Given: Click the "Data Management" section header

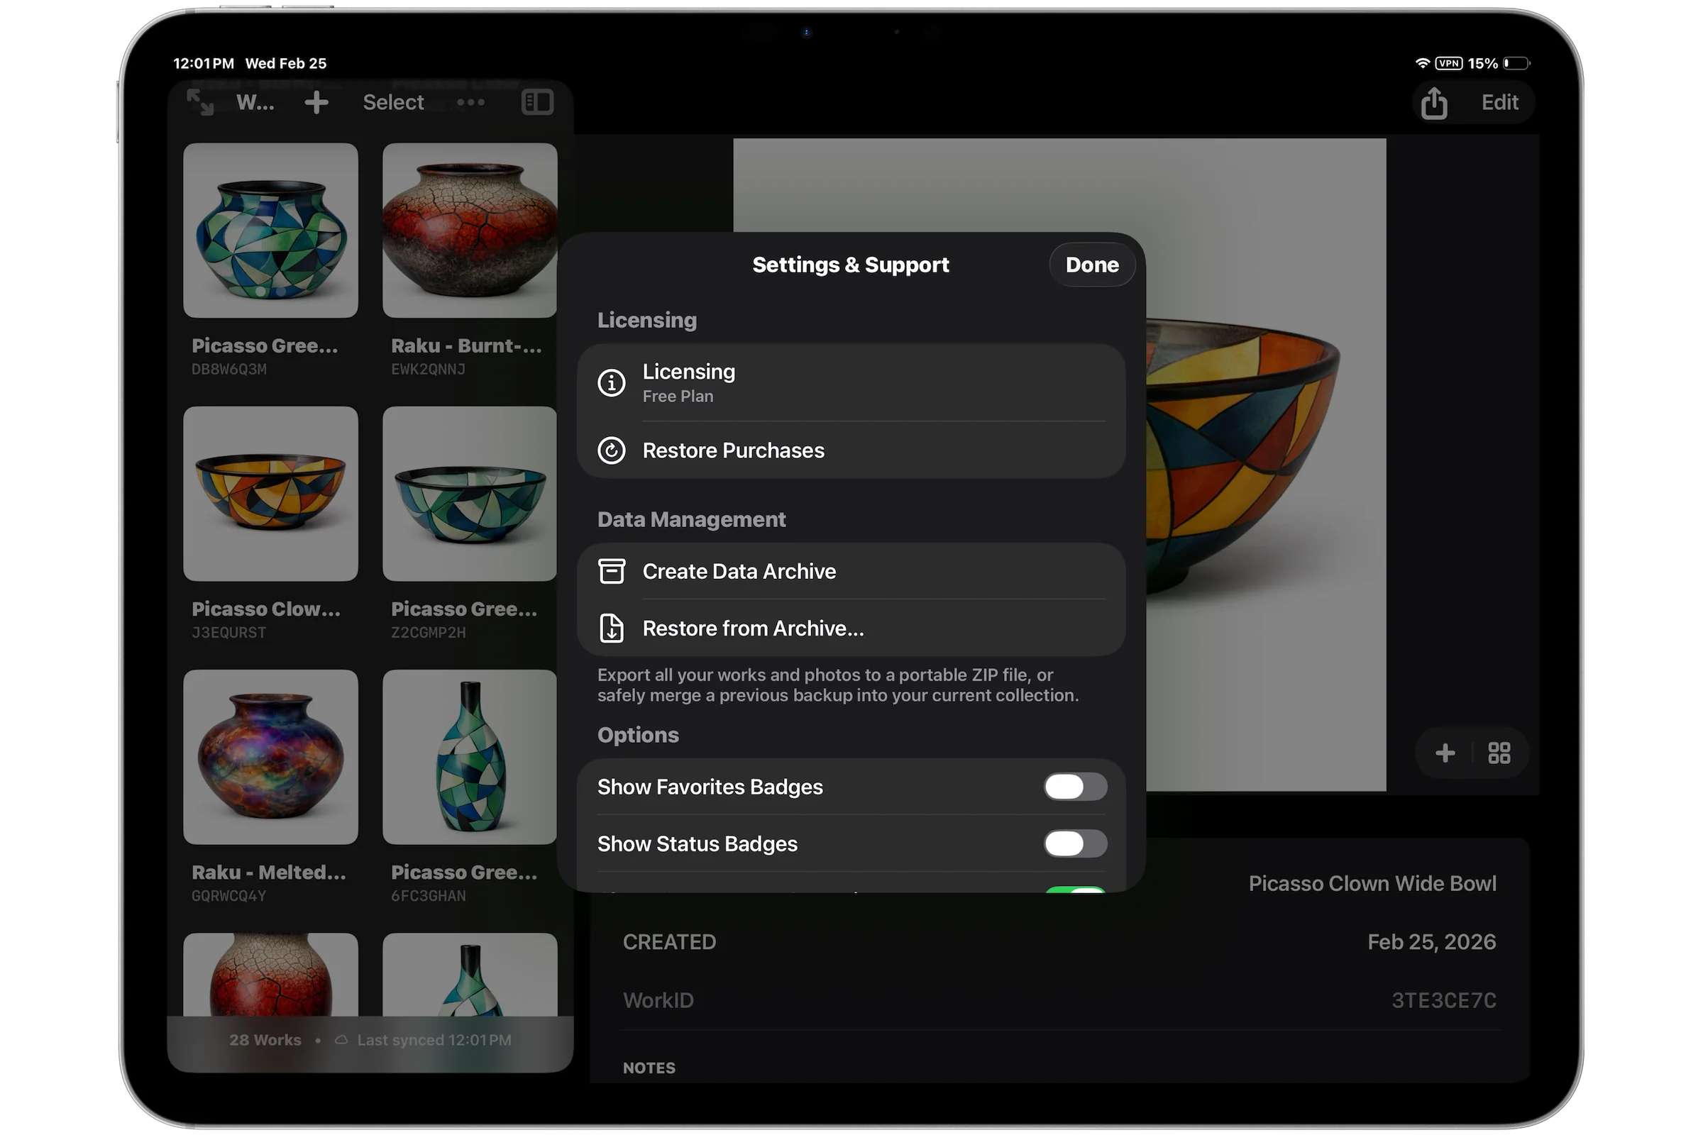Looking at the screenshot, I should click(x=691, y=520).
